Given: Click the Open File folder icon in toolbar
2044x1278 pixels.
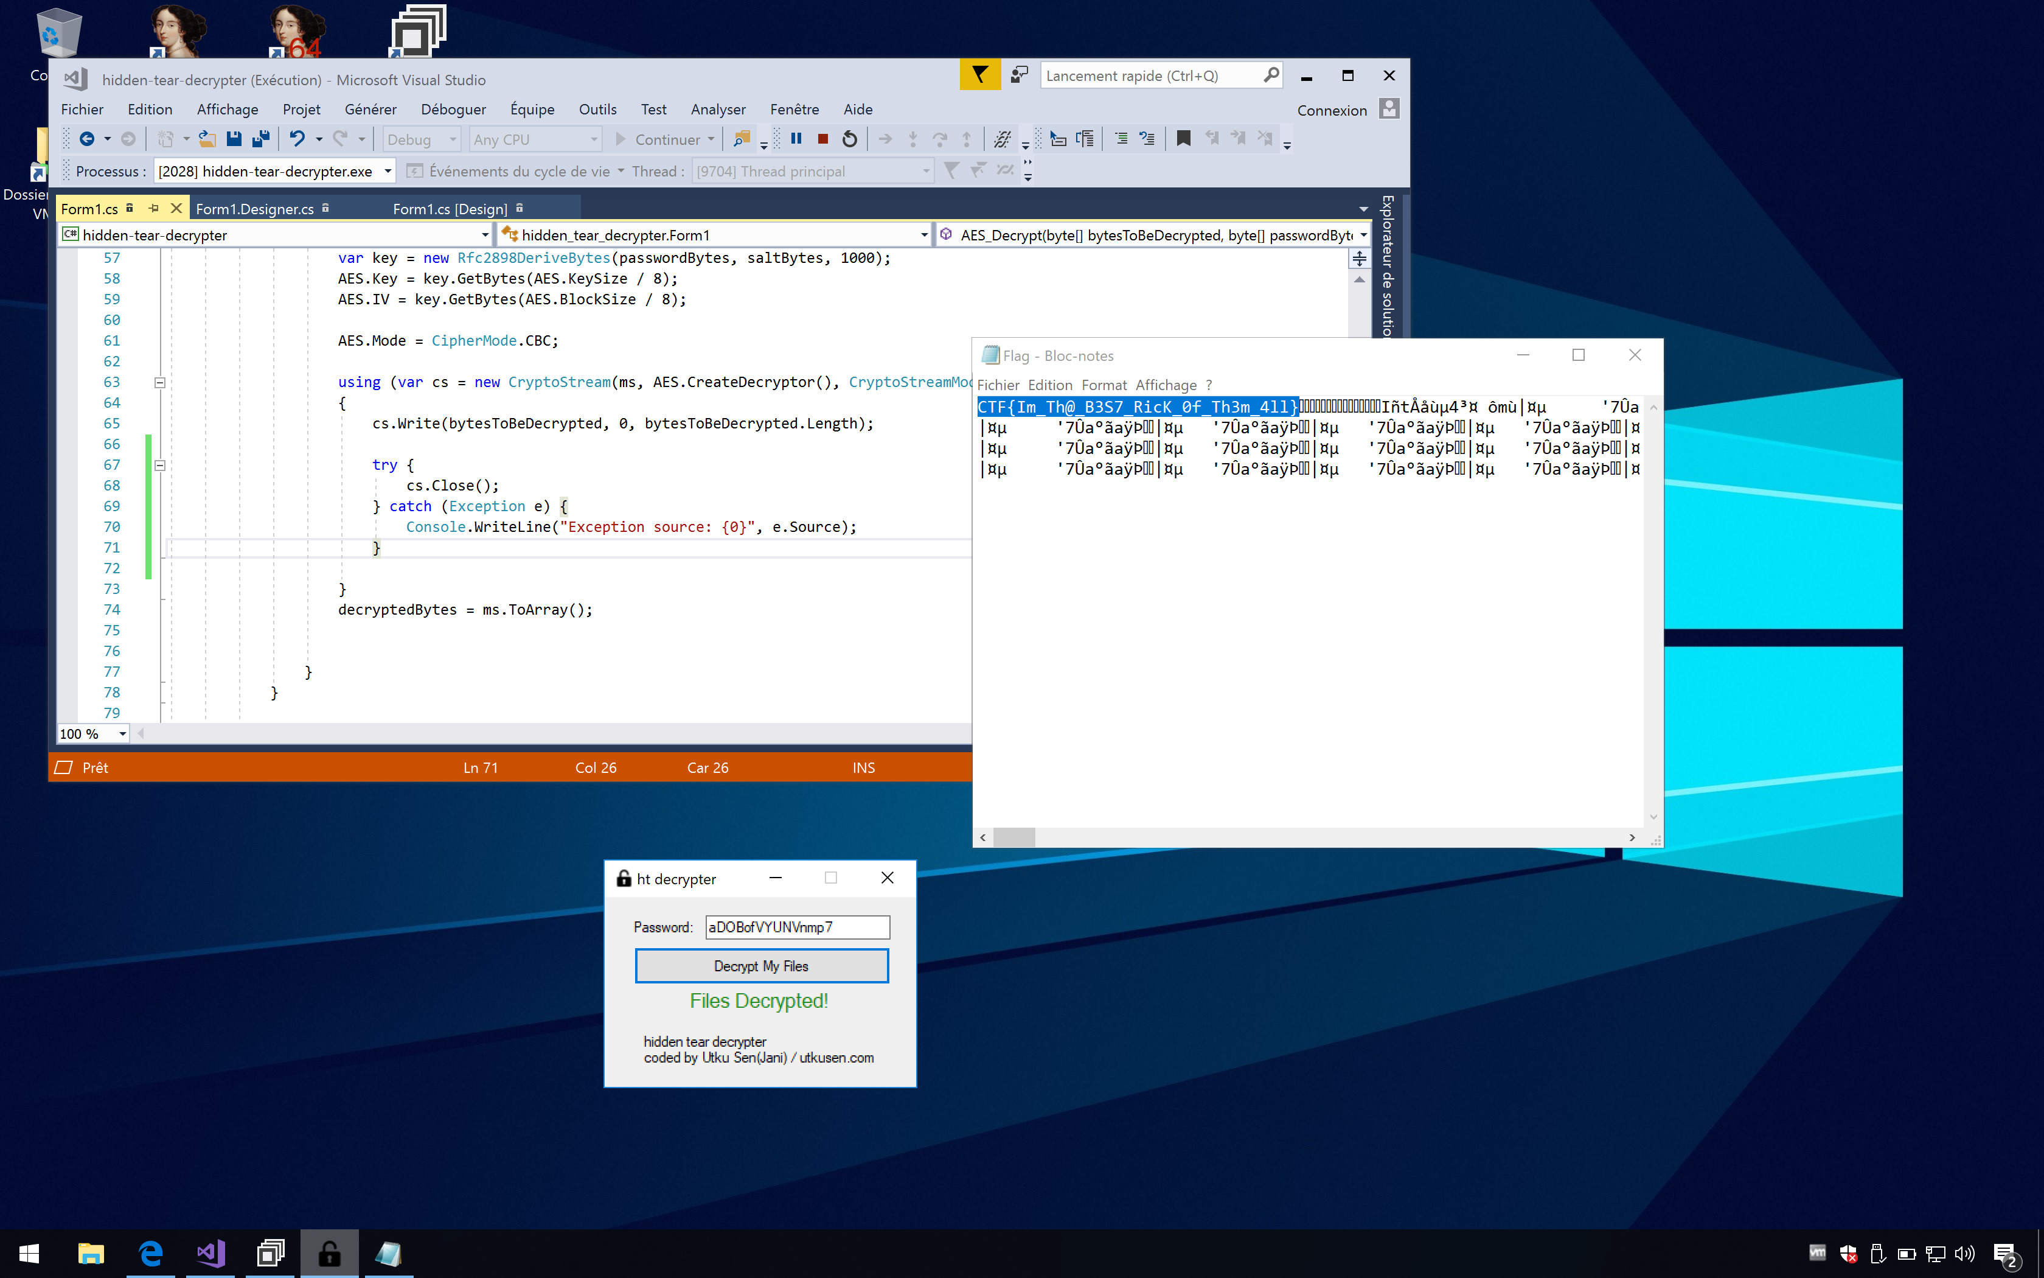Looking at the screenshot, I should point(207,139).
